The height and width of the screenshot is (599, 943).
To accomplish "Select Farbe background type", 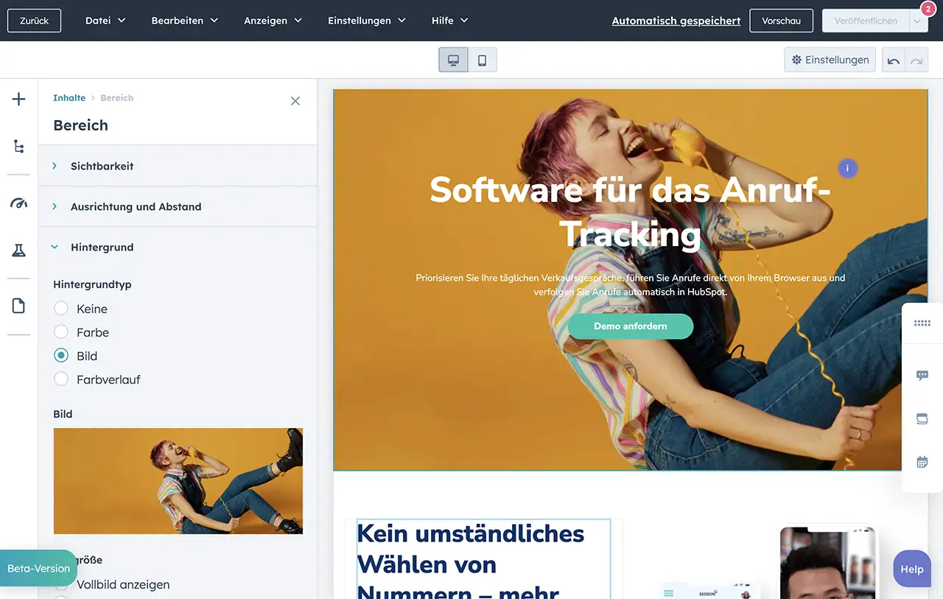I will 61,332.
